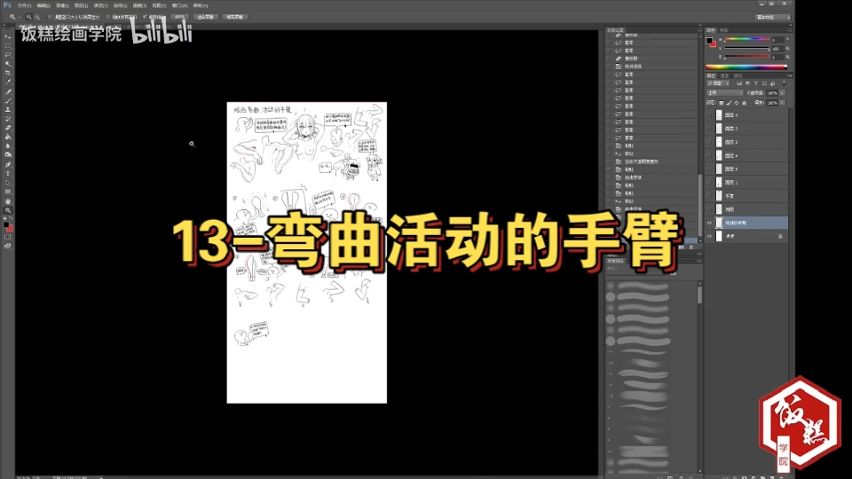The image size is (852, 479).
Task: Open the first menu 文件 in menu bar
Action: tap(25, 5)
